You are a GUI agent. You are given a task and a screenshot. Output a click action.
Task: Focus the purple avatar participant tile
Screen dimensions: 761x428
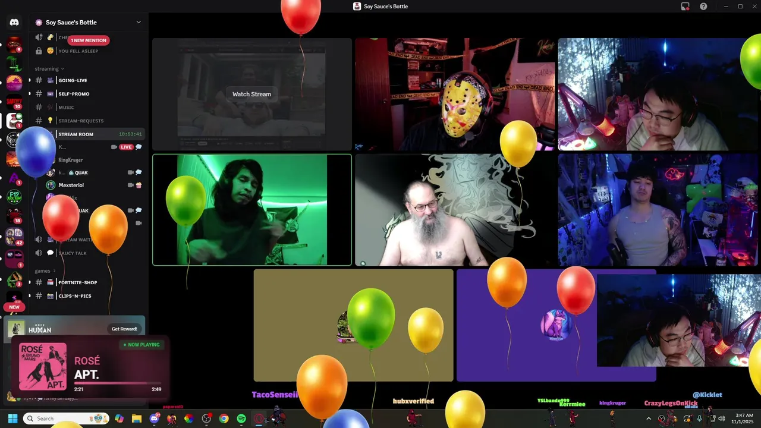click(x=556, y=325)
